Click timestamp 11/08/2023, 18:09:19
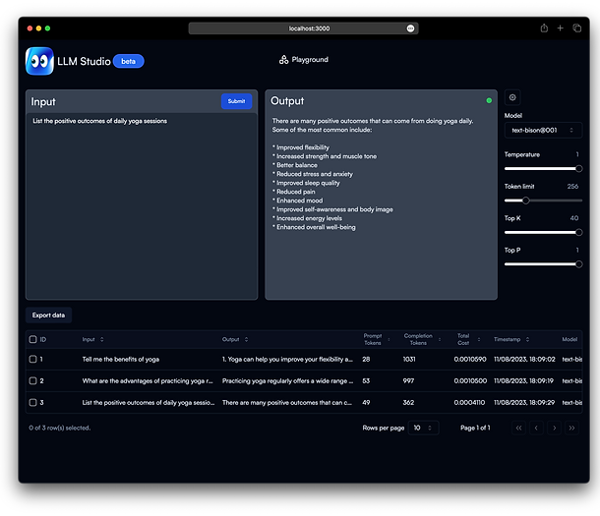The image size is (600, 516). (523, 381)
